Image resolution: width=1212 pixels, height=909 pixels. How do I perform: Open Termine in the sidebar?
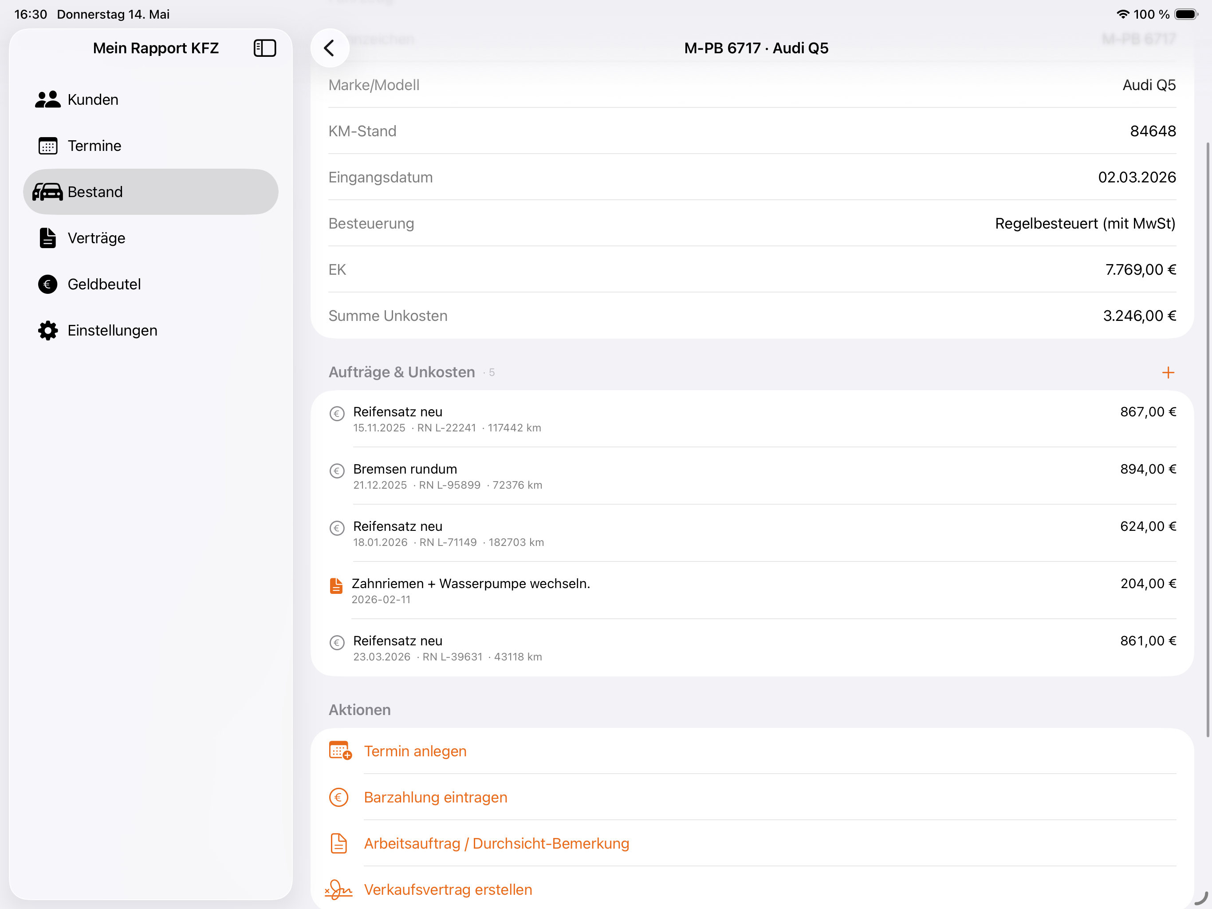[x=151, y=146]
